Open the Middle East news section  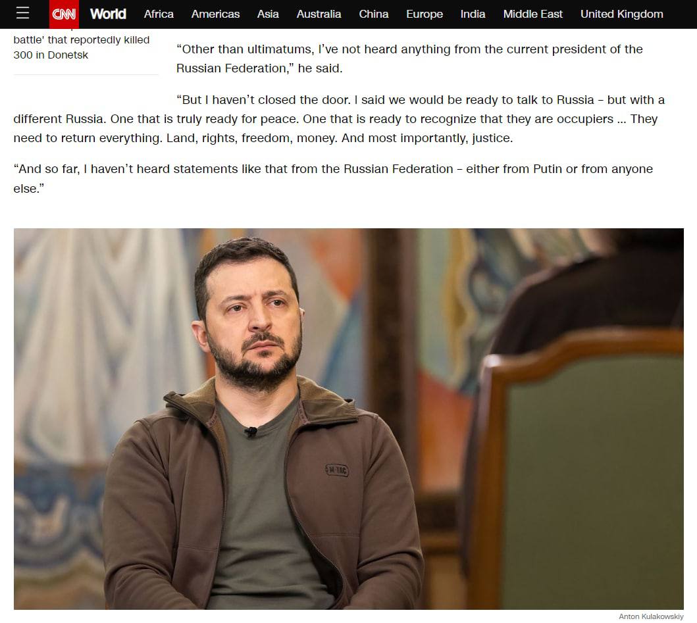click(x=532, y=14)
